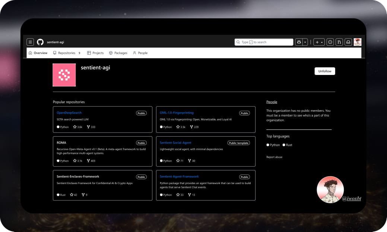Click the 333 fork count on OpenDeepSearch

[91, 127]
